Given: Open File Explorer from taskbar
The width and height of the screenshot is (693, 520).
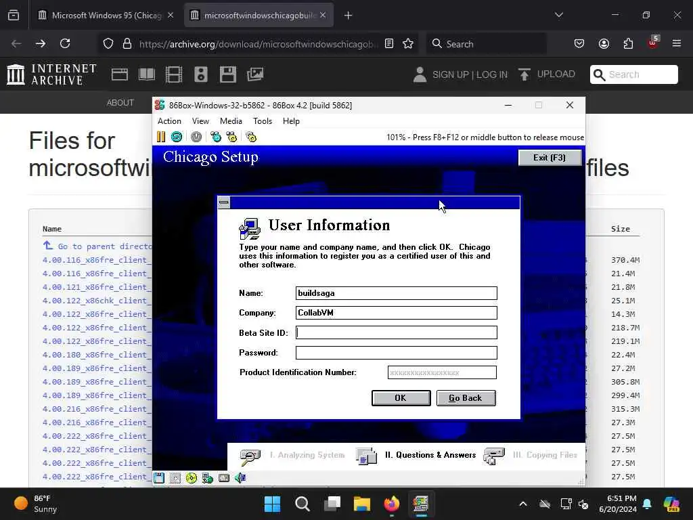Looking at the screenshot, I should pos(362,504).
